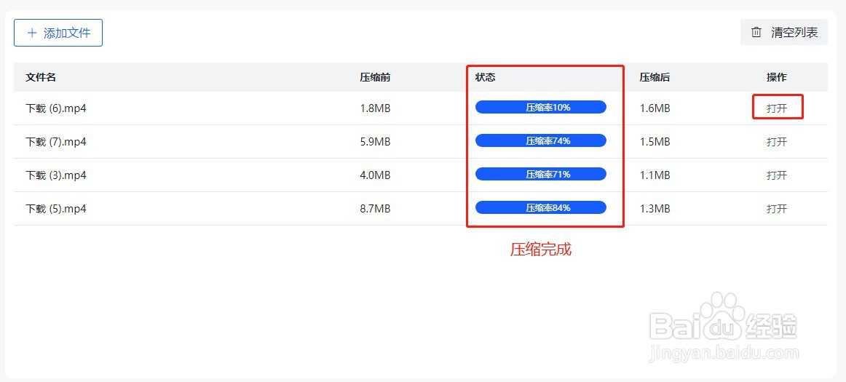This screenshot has width=846, height=382.
Task: Click the 压缩率84% progress bar
Action: coord(540,208)
